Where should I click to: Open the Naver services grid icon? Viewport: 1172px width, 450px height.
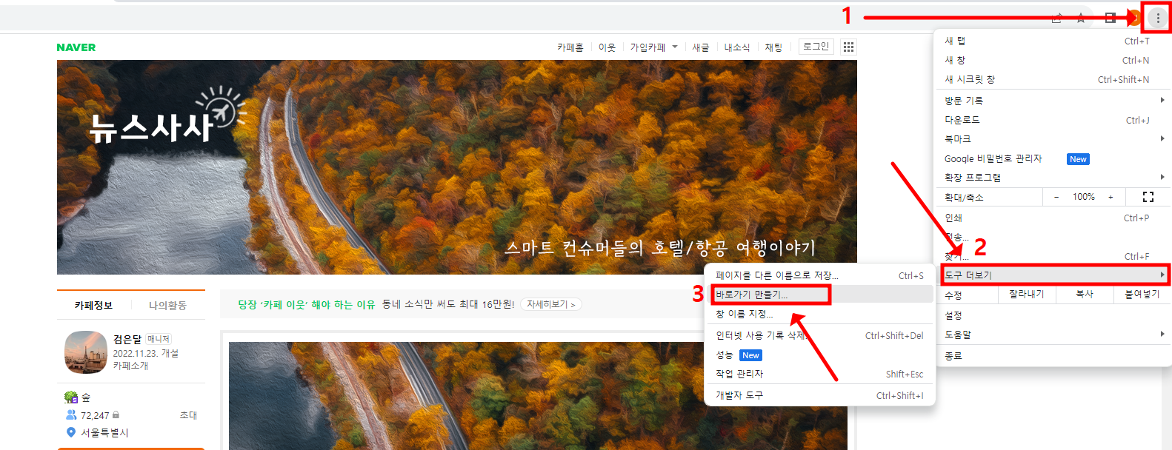tap(848, 47)
